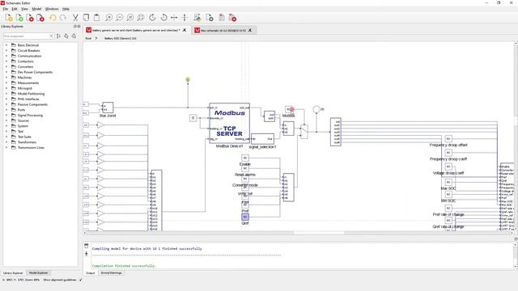Image resolution: width=518 pixels, height=291 pixels.
Task: Open the Help menu
Action: point(66,9)
